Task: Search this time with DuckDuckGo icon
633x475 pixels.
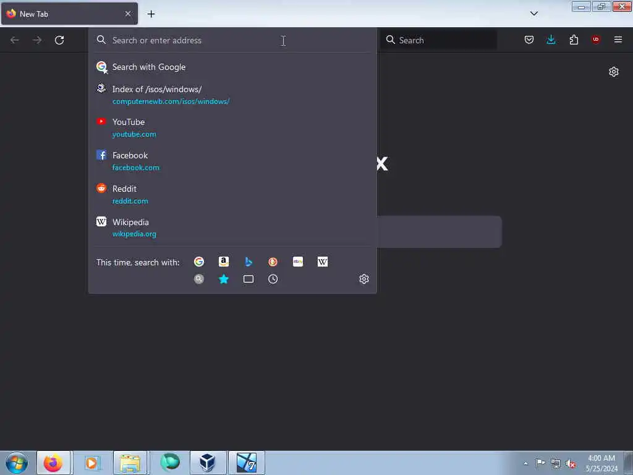Action: [273, 262]
